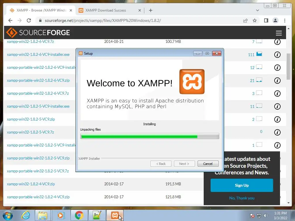Open the Action Center flag tray icon

[x=252, y=216]
